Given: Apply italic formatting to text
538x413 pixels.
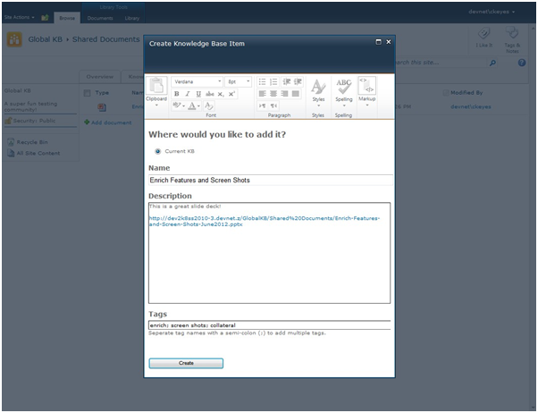Looking at the screenshot, I should click(188, 94).
